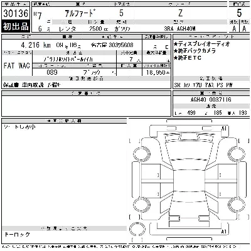Screen dimensions: 251x251
Task: Click the FAT WAC transmission and aircon code
Action: (16, 66)
